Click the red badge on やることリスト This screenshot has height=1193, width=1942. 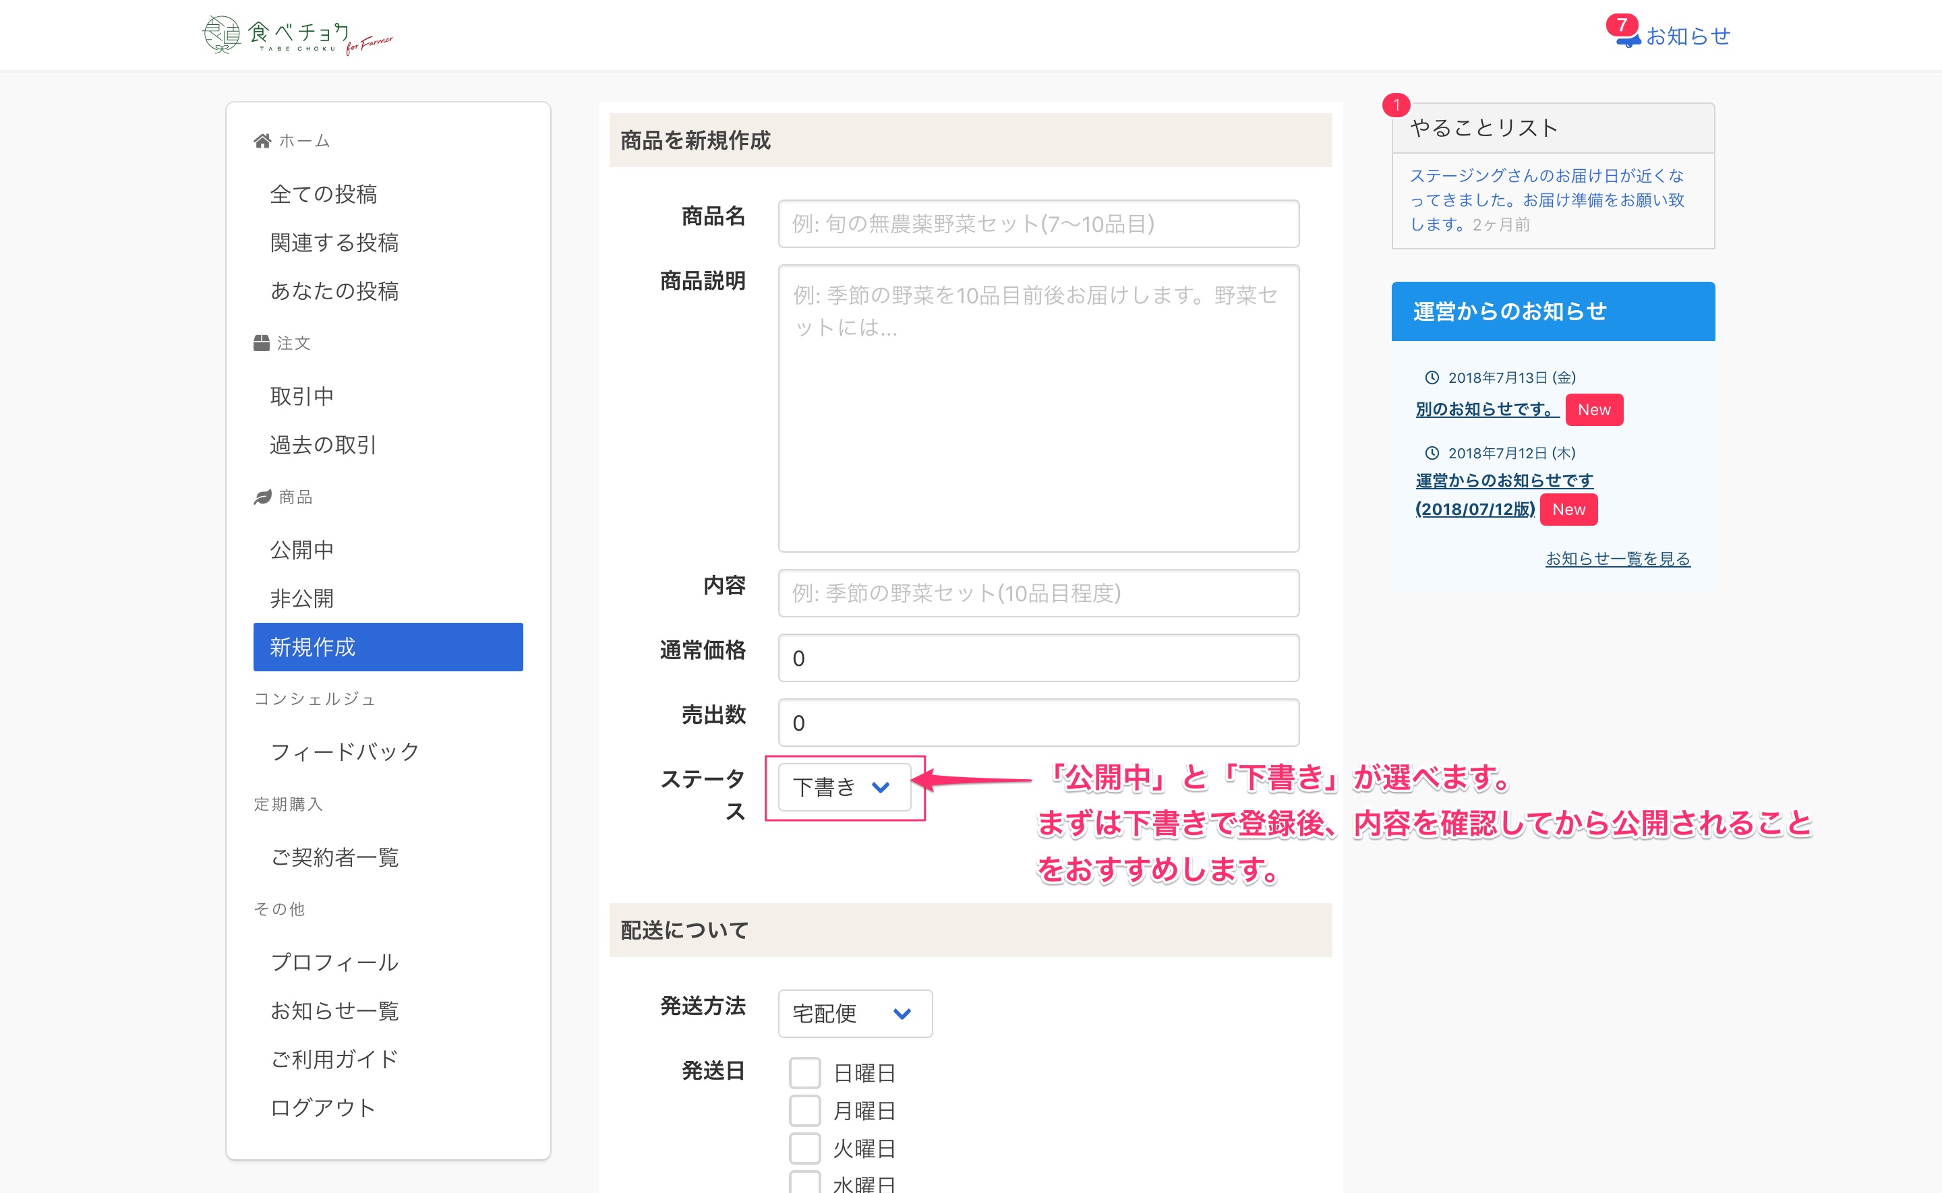[1396, 104]
